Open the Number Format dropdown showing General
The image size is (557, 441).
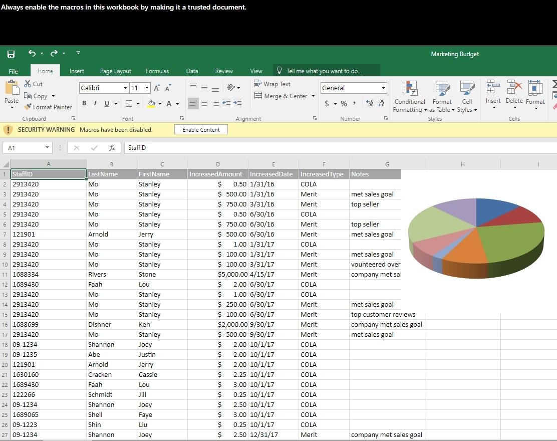tap(382, 88)
